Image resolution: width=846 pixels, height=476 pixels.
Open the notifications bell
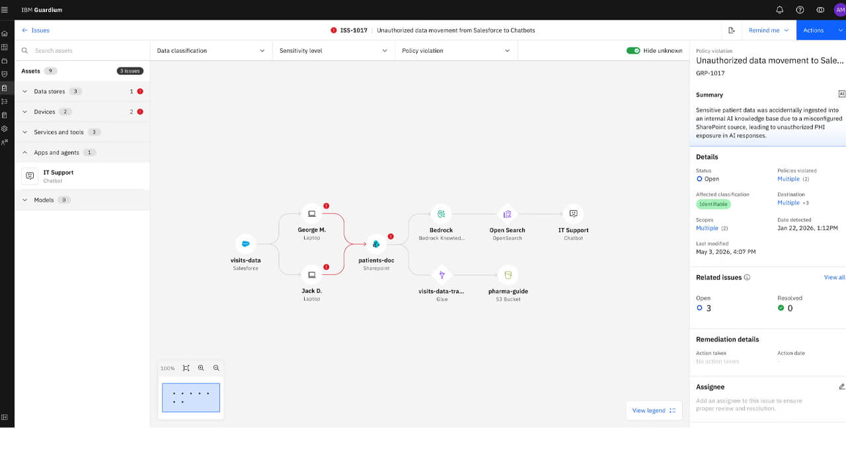(780, 10)
